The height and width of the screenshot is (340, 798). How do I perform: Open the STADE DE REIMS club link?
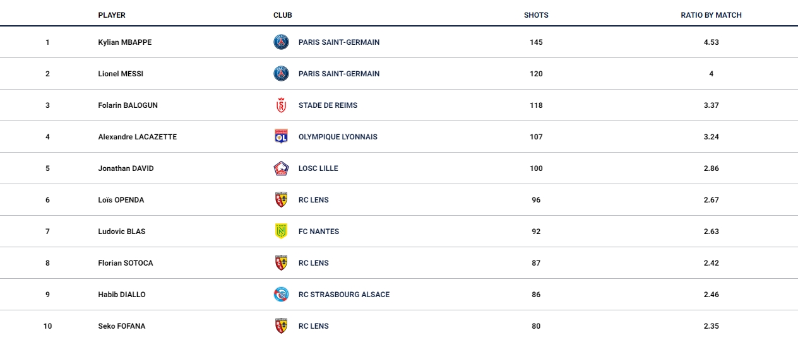click(328, 105)
